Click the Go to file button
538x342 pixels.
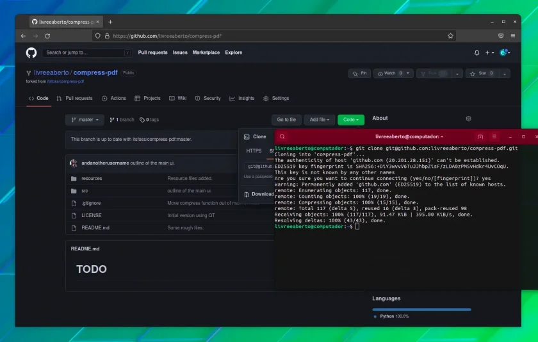coord(286,120)
